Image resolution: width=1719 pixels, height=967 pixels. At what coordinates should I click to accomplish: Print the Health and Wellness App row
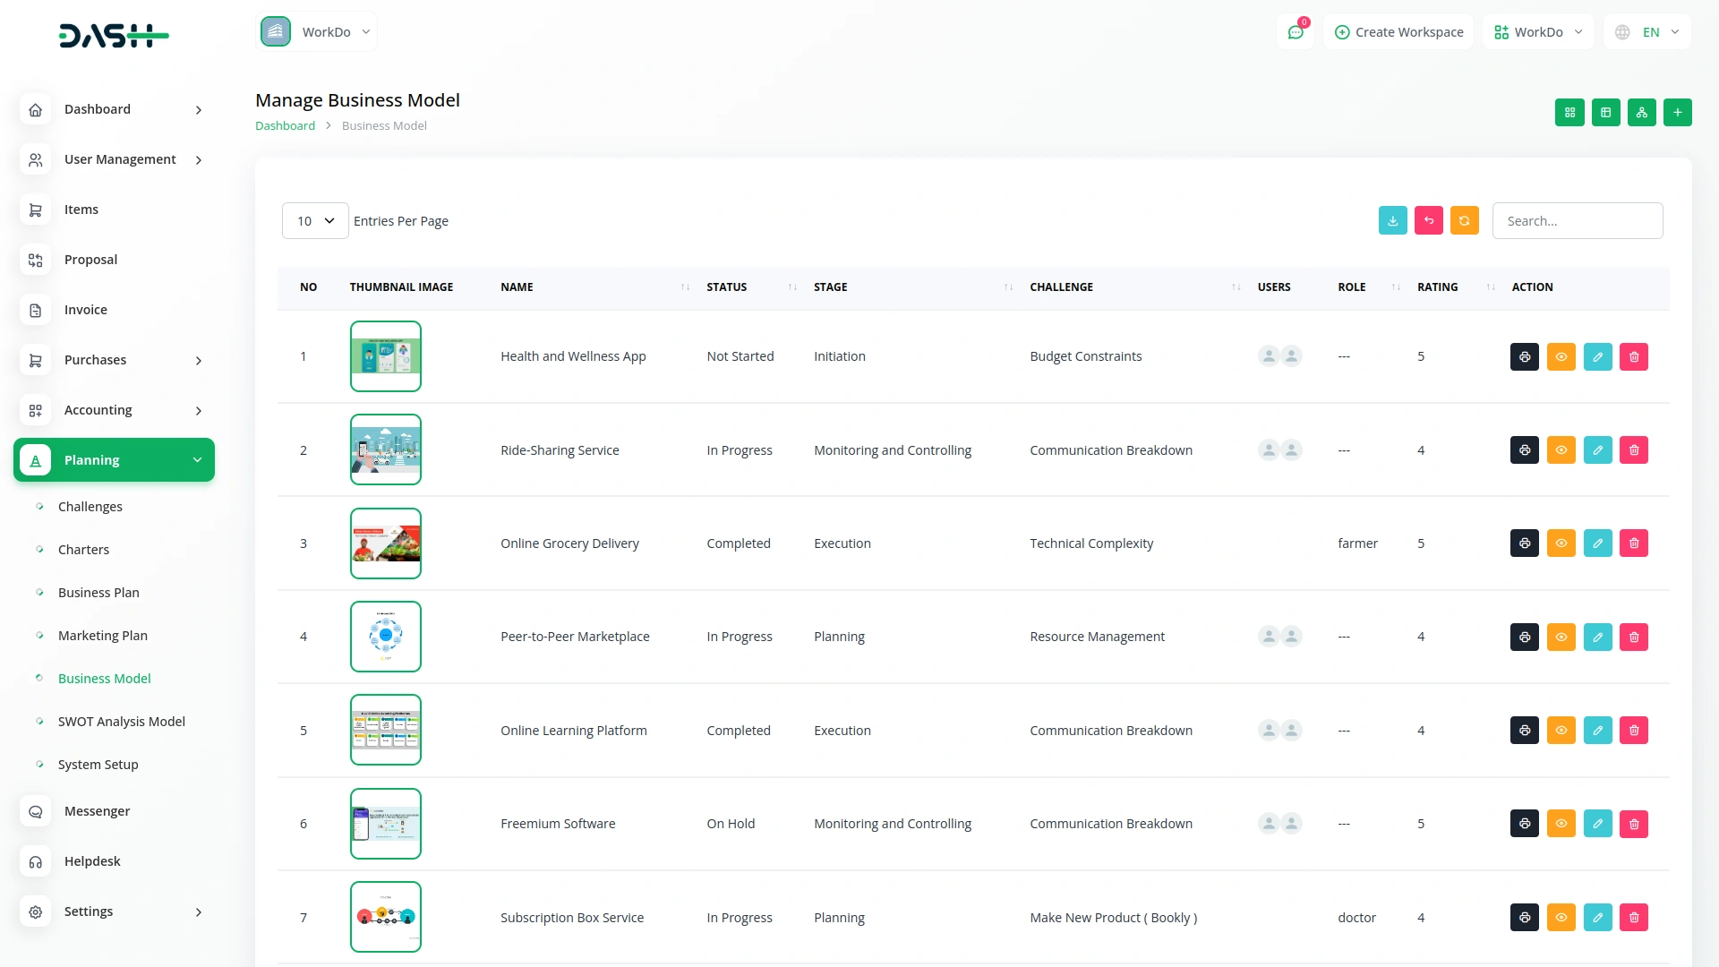(x=1524, y=357)
